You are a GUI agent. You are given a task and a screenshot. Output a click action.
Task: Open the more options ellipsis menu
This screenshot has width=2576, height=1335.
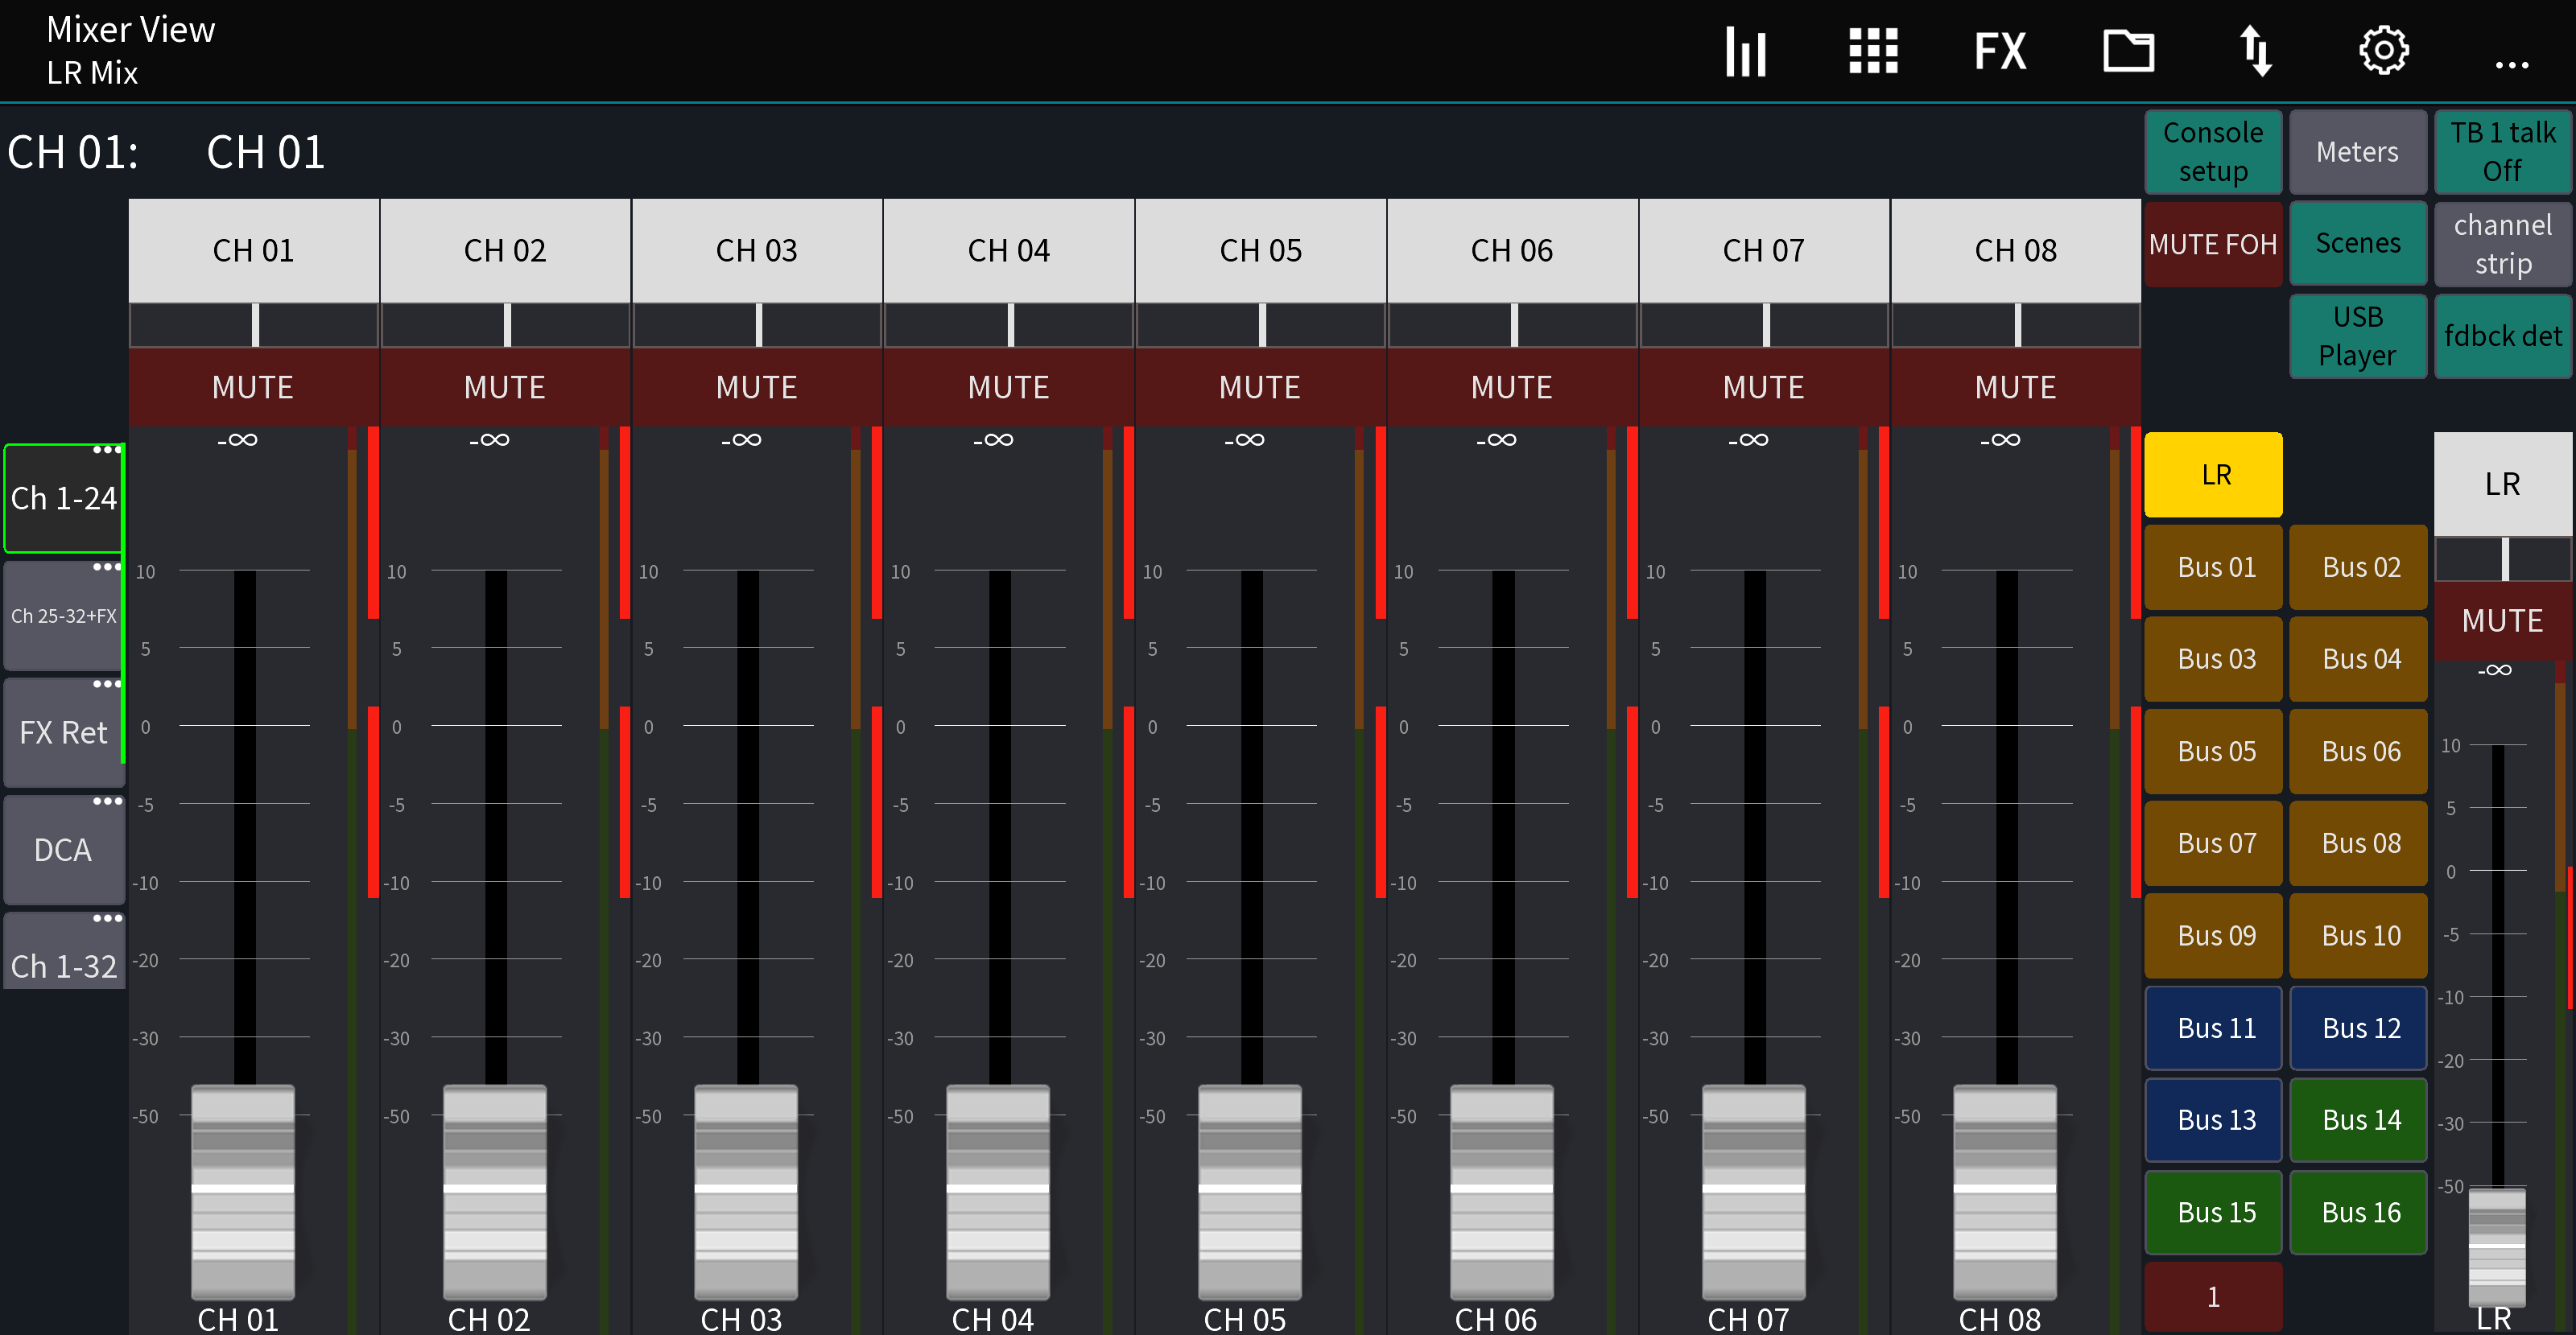[x=2513, y=64]
